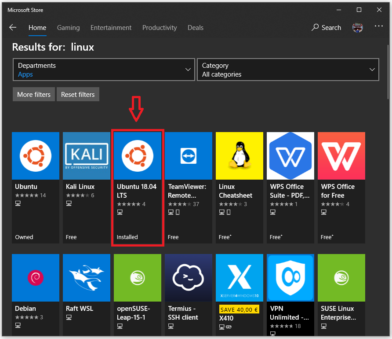Click the Debian title text
This screenshot has width=392, height=339.
pos(25,309)
